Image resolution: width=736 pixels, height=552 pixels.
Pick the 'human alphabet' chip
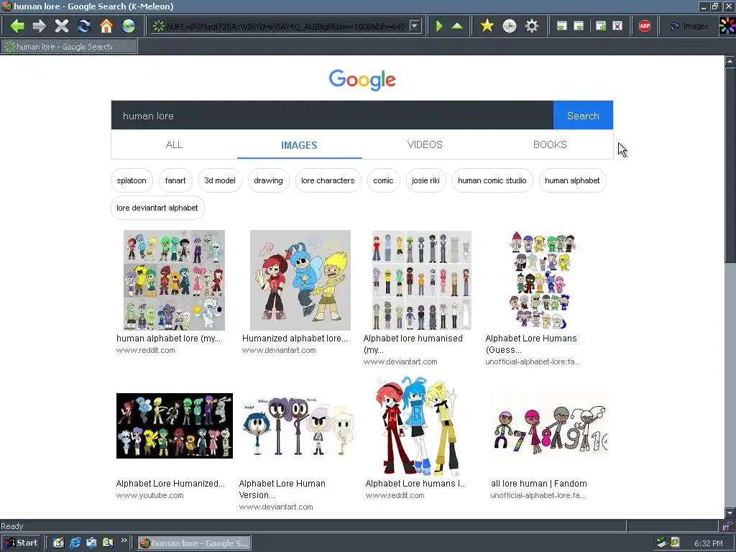click(x=572, y=180)
